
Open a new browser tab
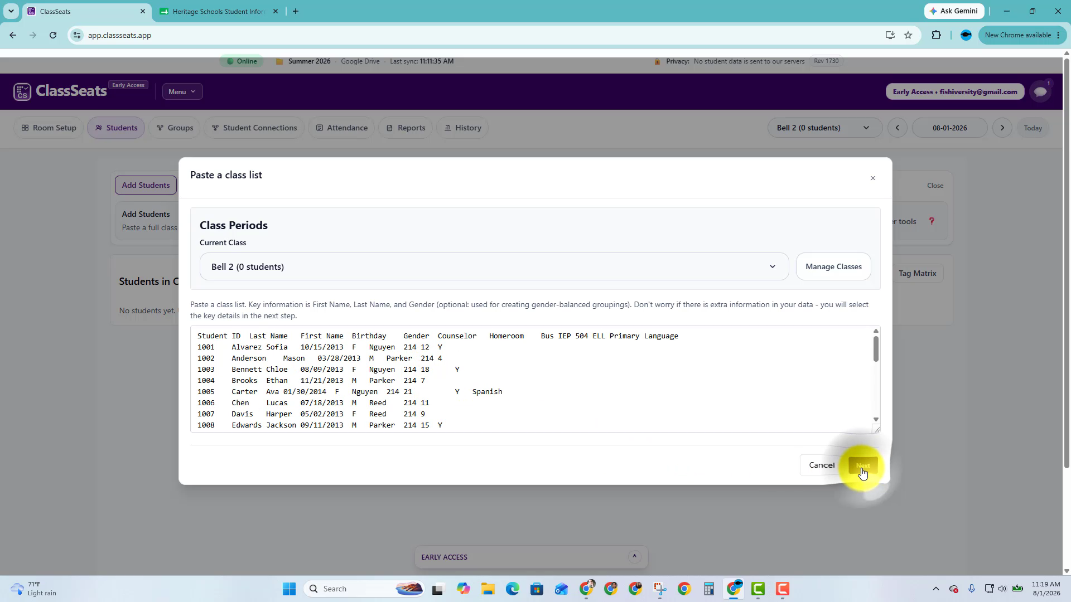[x=296, y=11]
